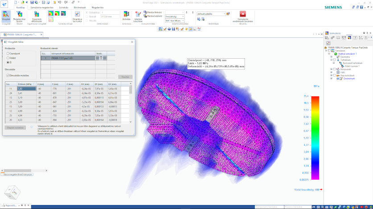Click the globe icon in floating view toolbar
Screen dimensions: 373x209
169,29
